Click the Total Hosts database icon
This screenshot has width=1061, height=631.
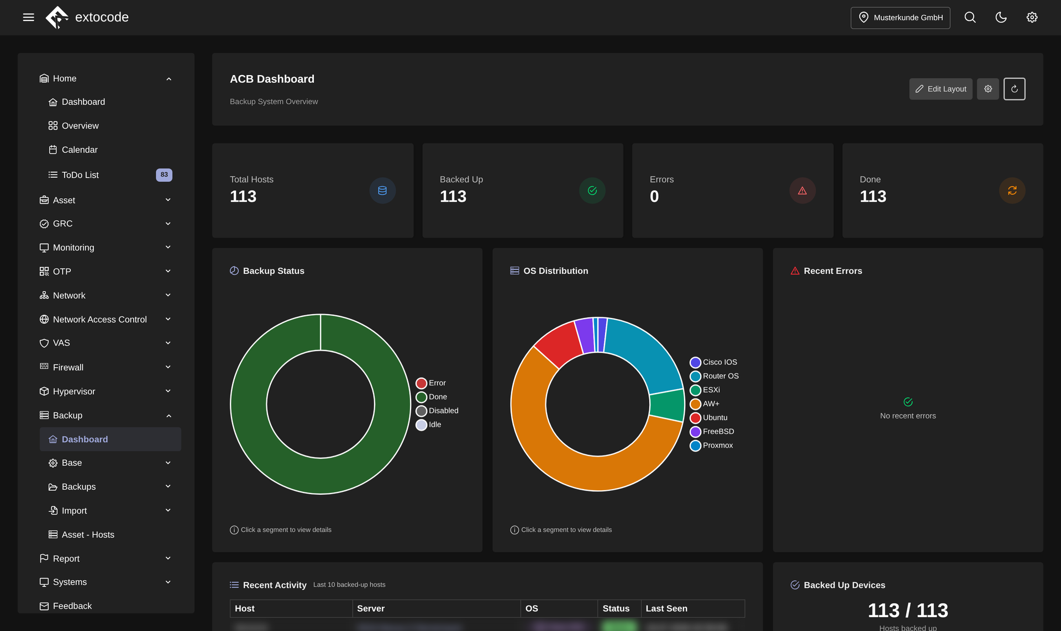tap(382, 190)
